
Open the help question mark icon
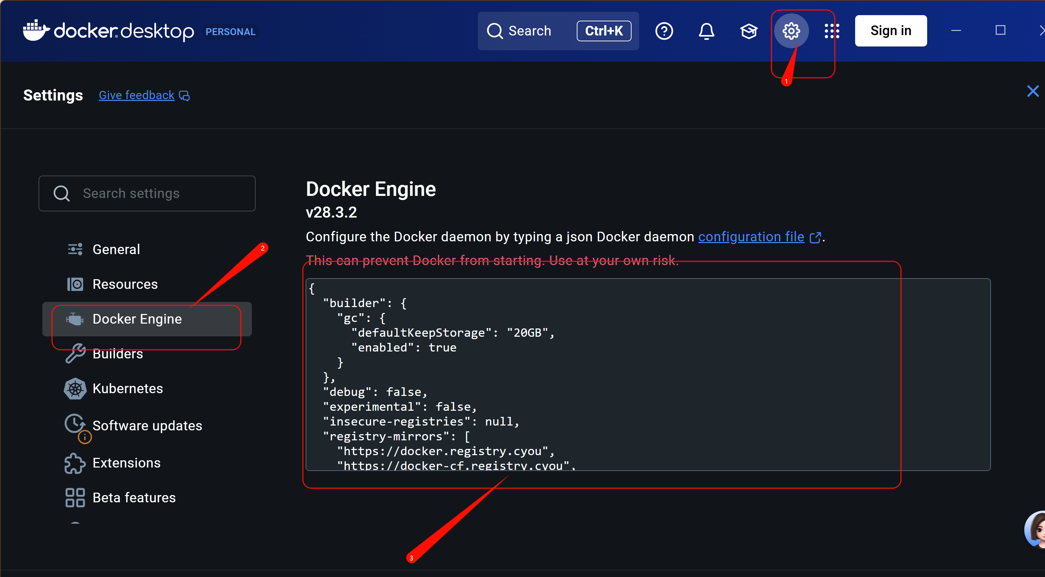[664, 31]
